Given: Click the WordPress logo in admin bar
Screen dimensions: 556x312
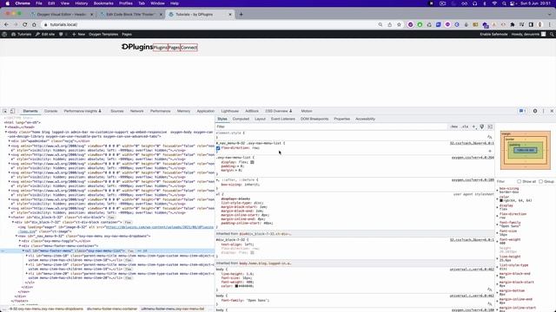Looking at the screenshot, I should pyautogui.click(x=4, y=35).
